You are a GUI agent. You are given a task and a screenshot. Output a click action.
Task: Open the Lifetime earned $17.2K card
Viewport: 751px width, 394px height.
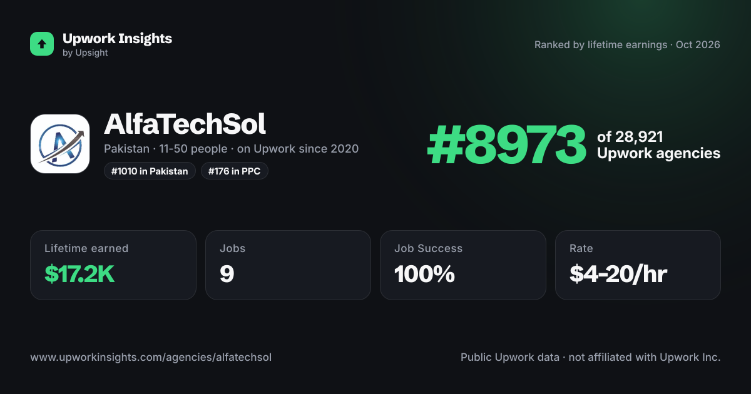tap(113, 265)
